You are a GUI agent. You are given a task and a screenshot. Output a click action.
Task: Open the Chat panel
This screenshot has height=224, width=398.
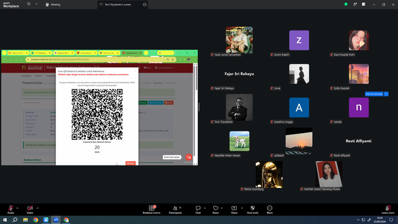pyautogui.click(x=198, y=210)
